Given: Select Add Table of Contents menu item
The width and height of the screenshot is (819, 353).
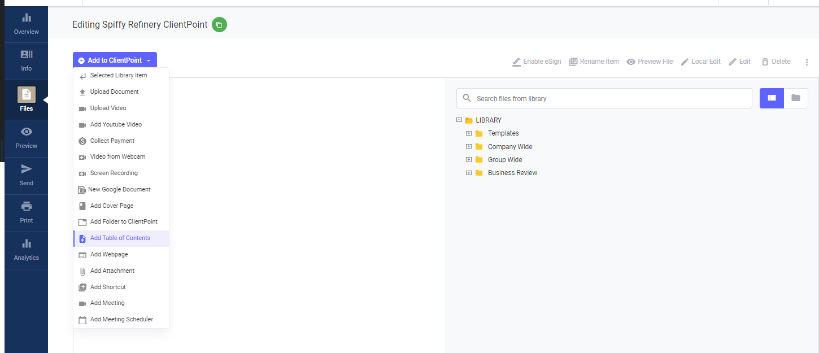Looking at the screenshot, I should click(x=120, y=238).
